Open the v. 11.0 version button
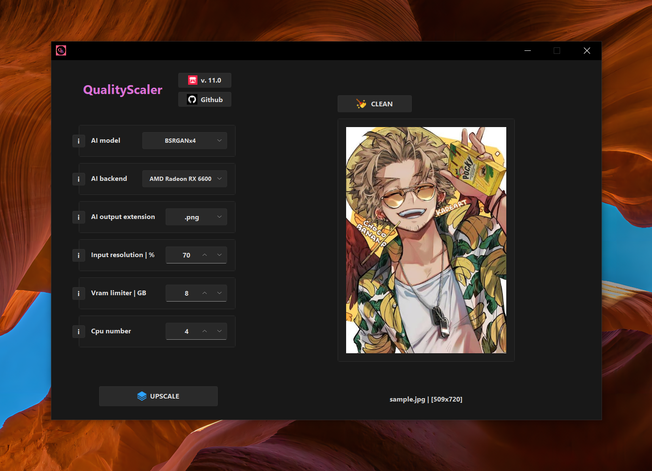 click(205, 80)
